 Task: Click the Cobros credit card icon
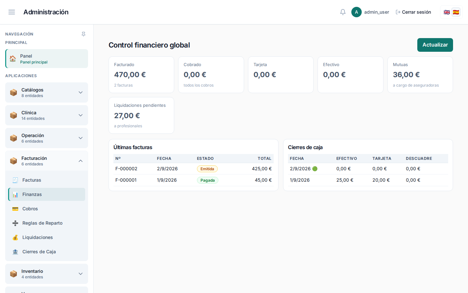[15, 209]
